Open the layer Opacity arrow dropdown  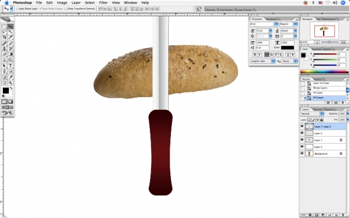click(348, 114)
